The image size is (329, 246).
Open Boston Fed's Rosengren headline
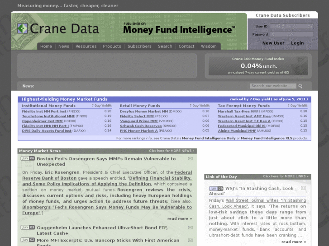point(106,162)
